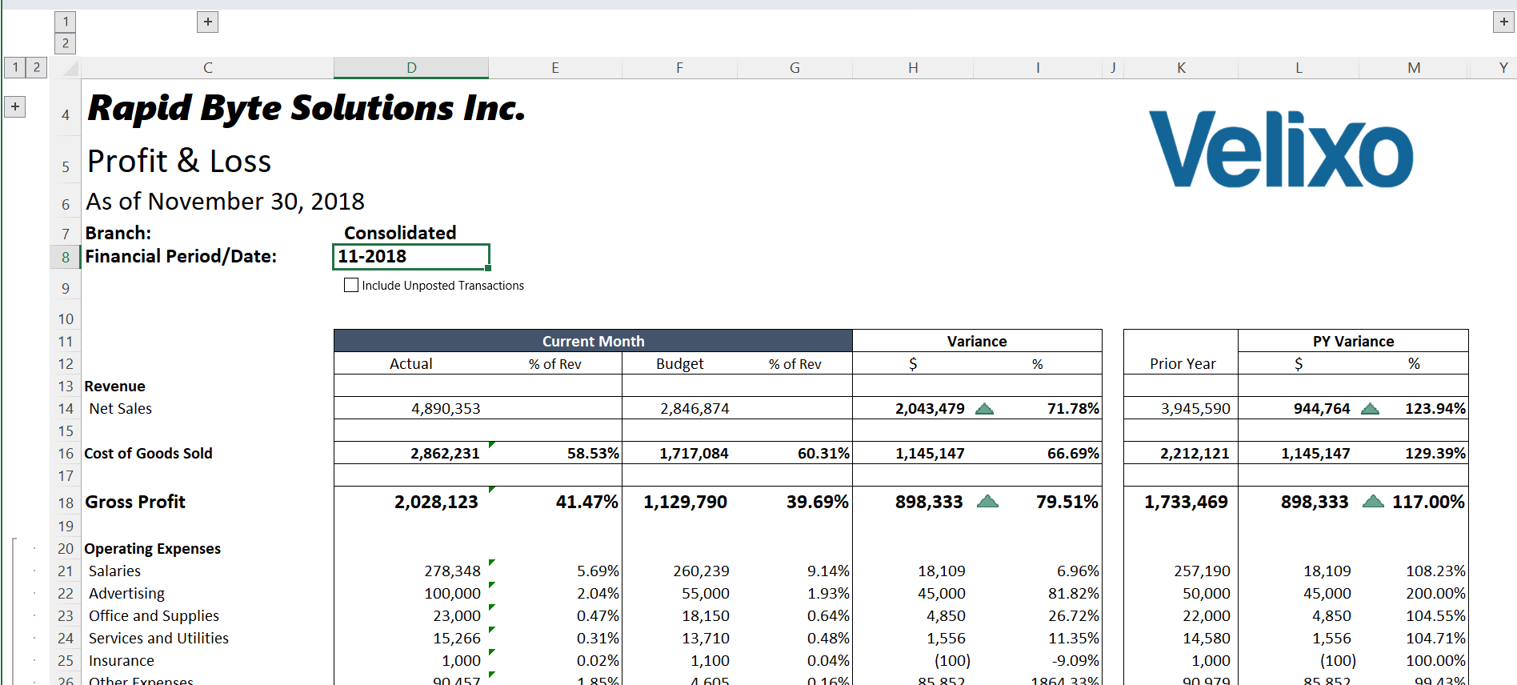Image resolution: width=1517 pixels, height=685 pixels.
Task: Select Advertising PY variance 200.00%
Action: [1435, 593]
